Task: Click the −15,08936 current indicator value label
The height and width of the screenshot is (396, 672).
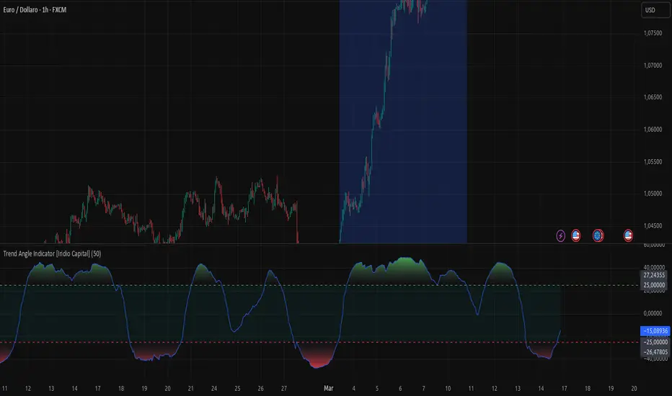Action: click(x=655, y=331)
